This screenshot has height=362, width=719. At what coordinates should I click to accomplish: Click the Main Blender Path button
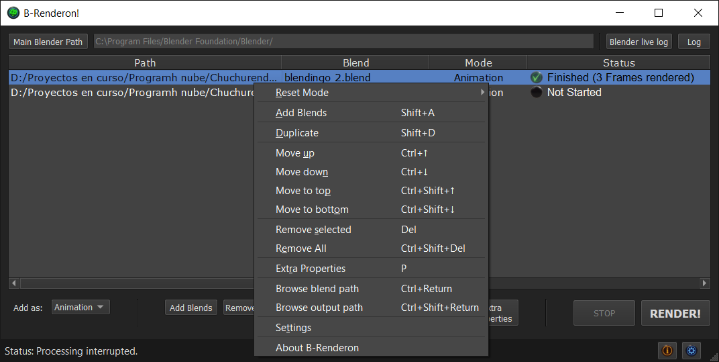coord(48,42)
